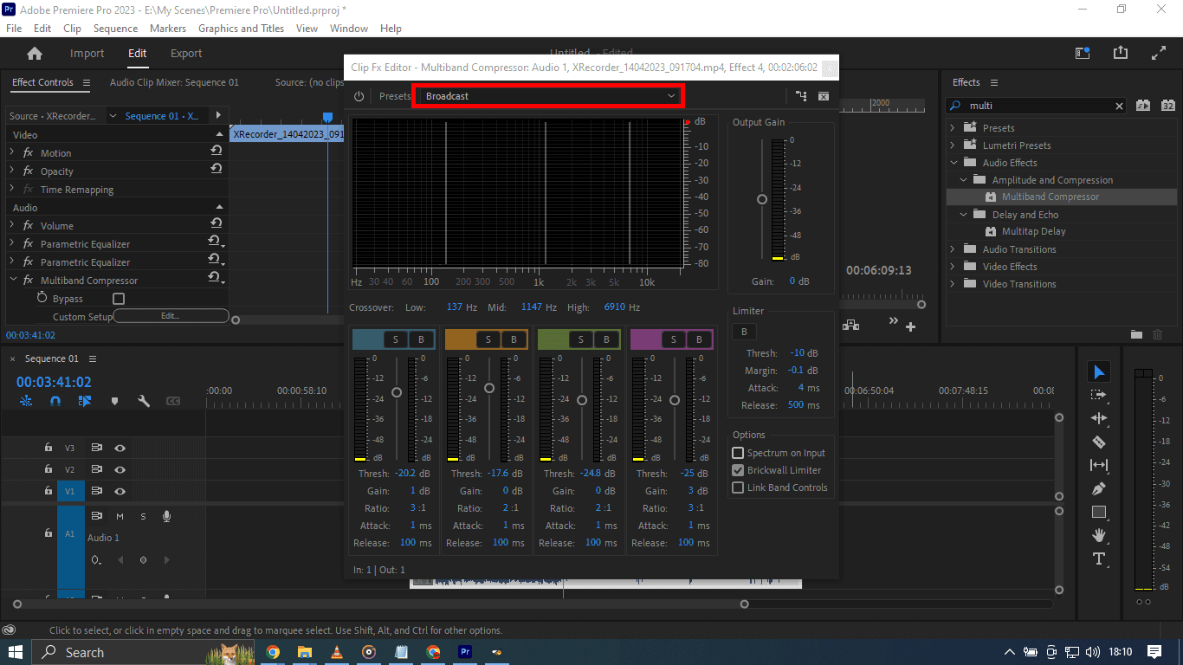Open the Sequence menu
This screenshot has width=1183, height=665.
pos(115,29)
